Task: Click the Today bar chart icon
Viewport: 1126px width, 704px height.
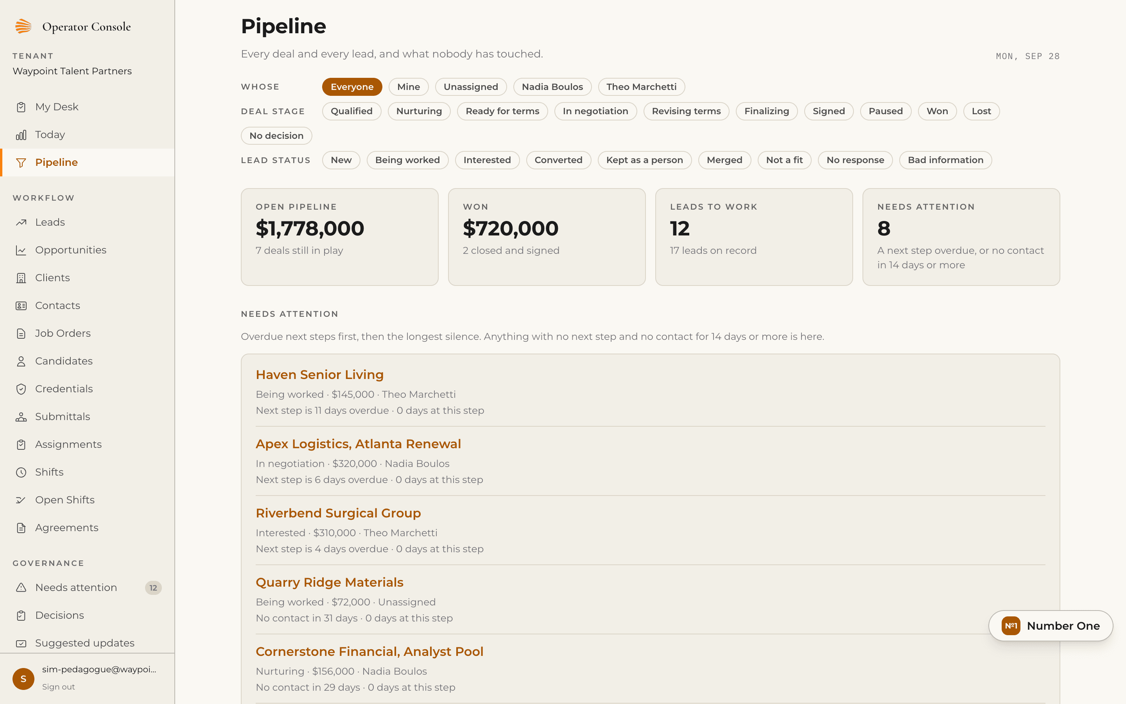Action: coord(21,135)
